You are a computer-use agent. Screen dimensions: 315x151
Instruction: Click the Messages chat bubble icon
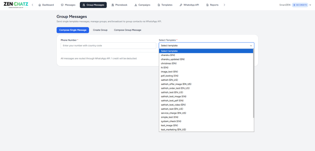pos(62,5)
